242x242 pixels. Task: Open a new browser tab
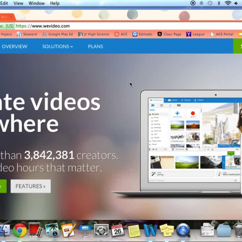(21, 17)
